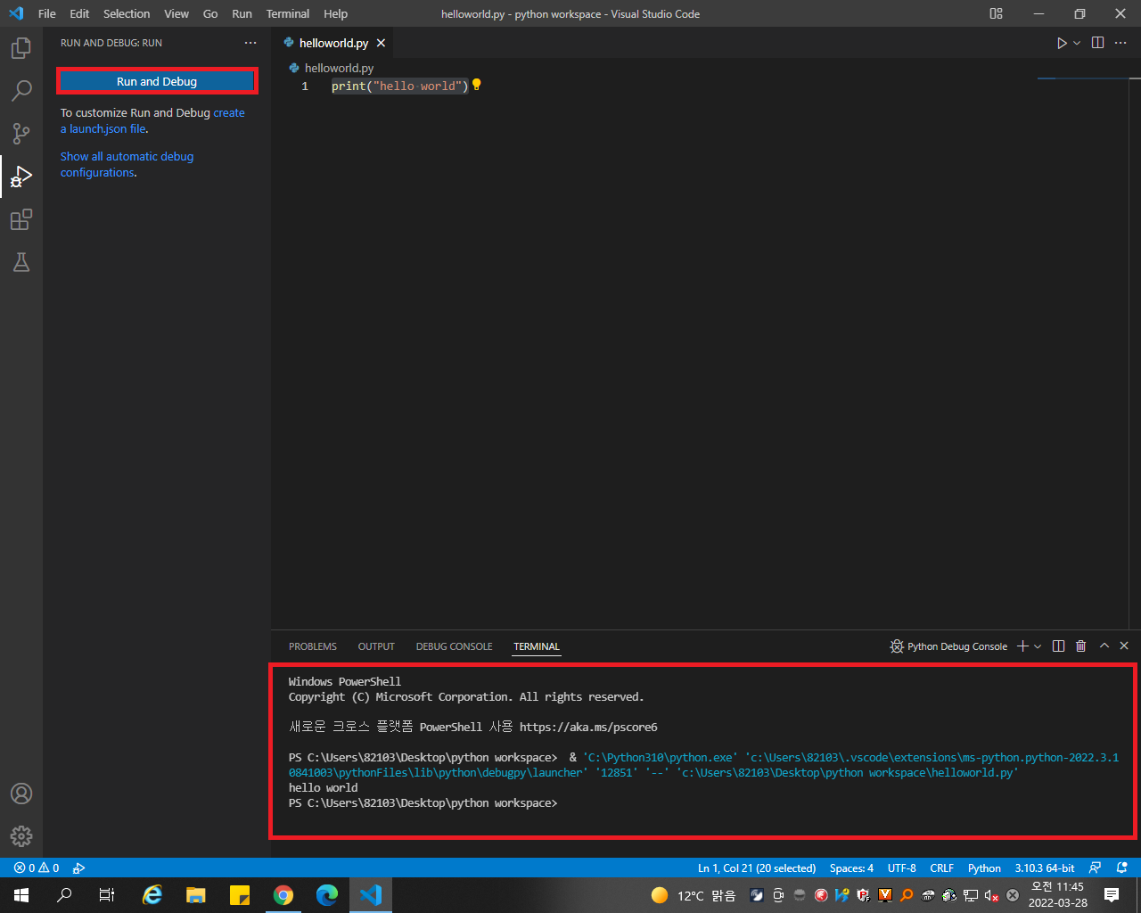This screenshot has width=1141, height=913.
Task: Click the editor minimap
Action: (x=1083, y=80)
